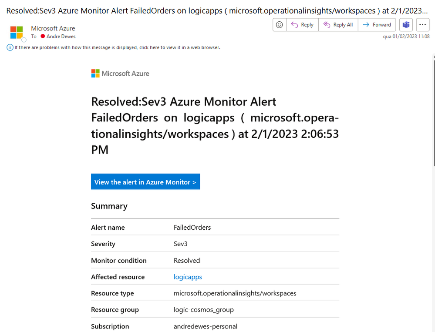Open message in web browser info bar
This screenshot has width=435, height=332.
118,48
